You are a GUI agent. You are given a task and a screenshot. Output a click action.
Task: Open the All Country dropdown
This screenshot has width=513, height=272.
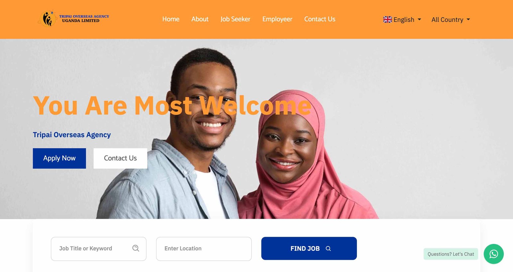coord(450,20)
